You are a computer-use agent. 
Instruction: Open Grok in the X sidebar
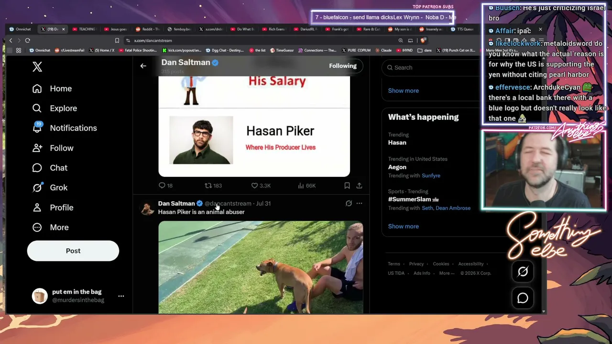point(50,188)
